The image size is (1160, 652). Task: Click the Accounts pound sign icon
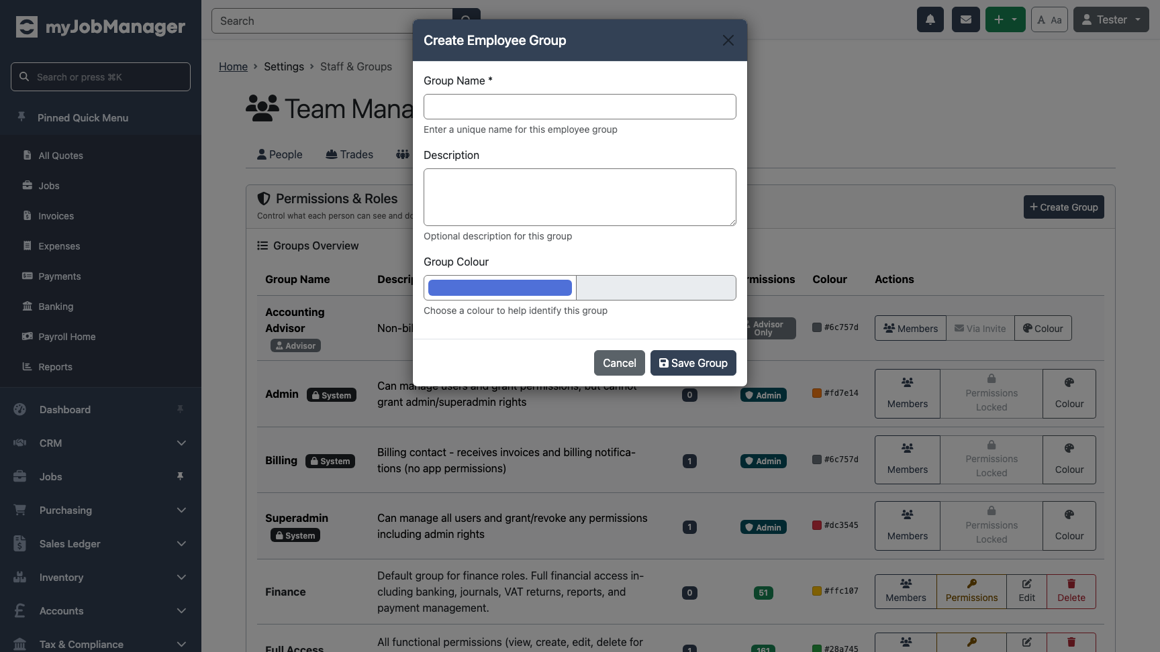[20, 610]
